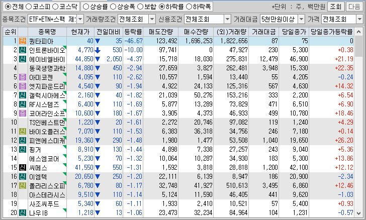Viewport: 366px width, 220px height.
Task: Click closing rate +26.20
Action: 344,141
